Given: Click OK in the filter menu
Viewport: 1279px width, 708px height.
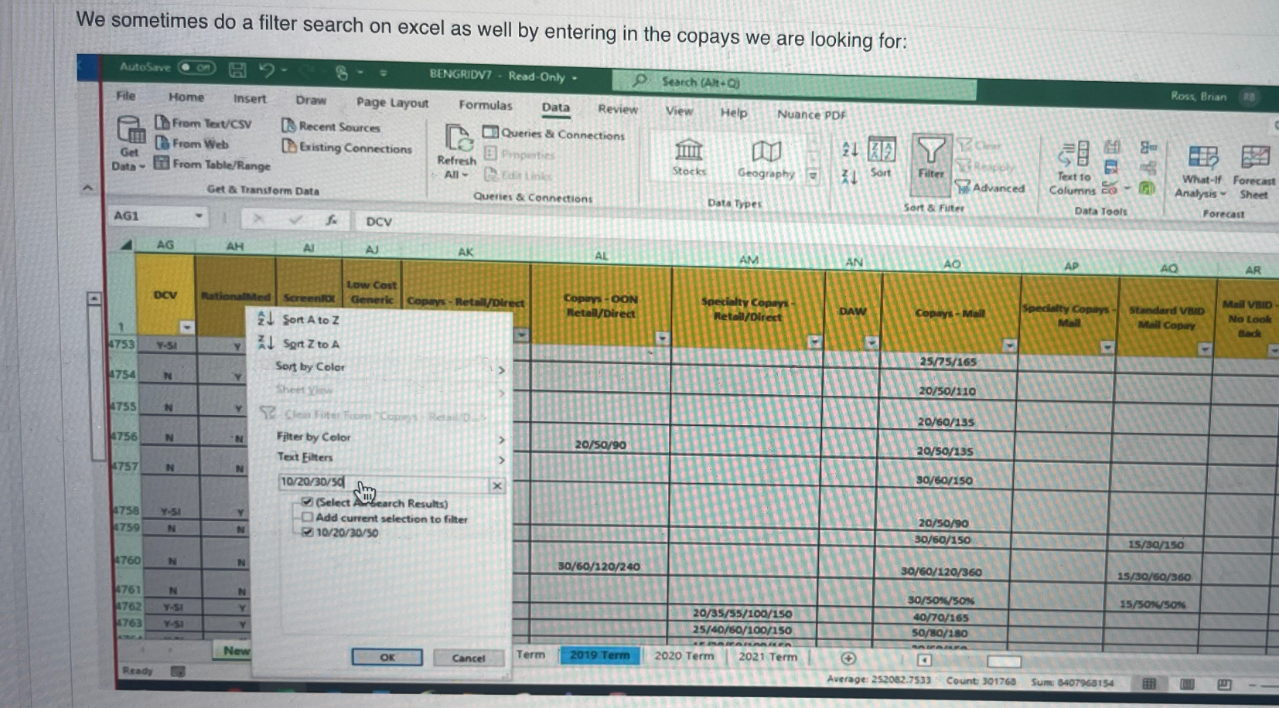Looking at the screenshot, I should coord(387,657).
